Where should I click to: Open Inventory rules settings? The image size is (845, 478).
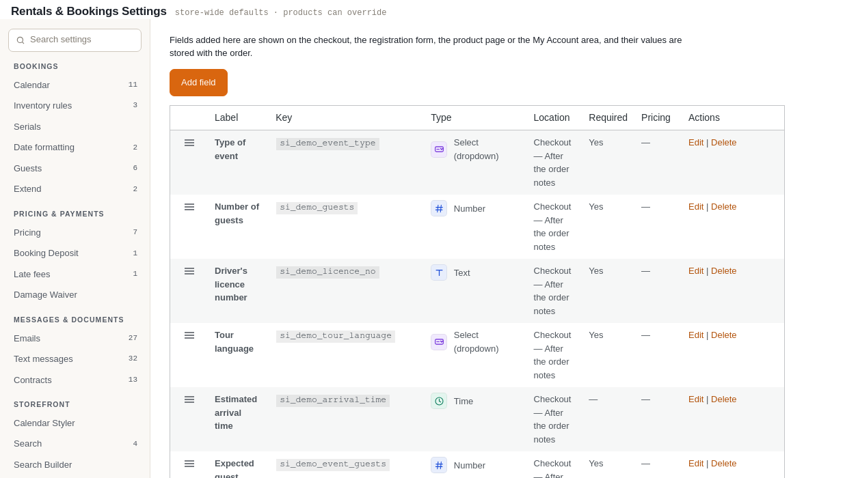coord(75,106)
